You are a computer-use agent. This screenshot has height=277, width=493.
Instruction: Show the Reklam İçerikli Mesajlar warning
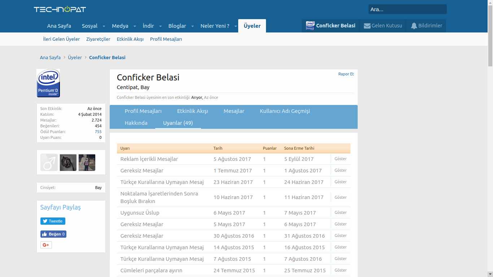[x=340, y=159]
